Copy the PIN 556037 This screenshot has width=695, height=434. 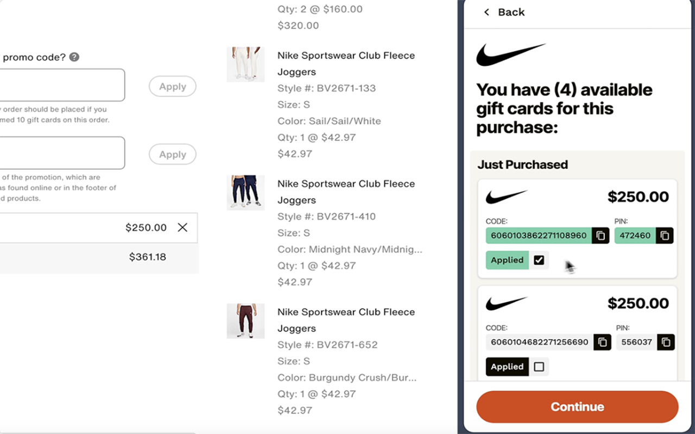(666, 342)
